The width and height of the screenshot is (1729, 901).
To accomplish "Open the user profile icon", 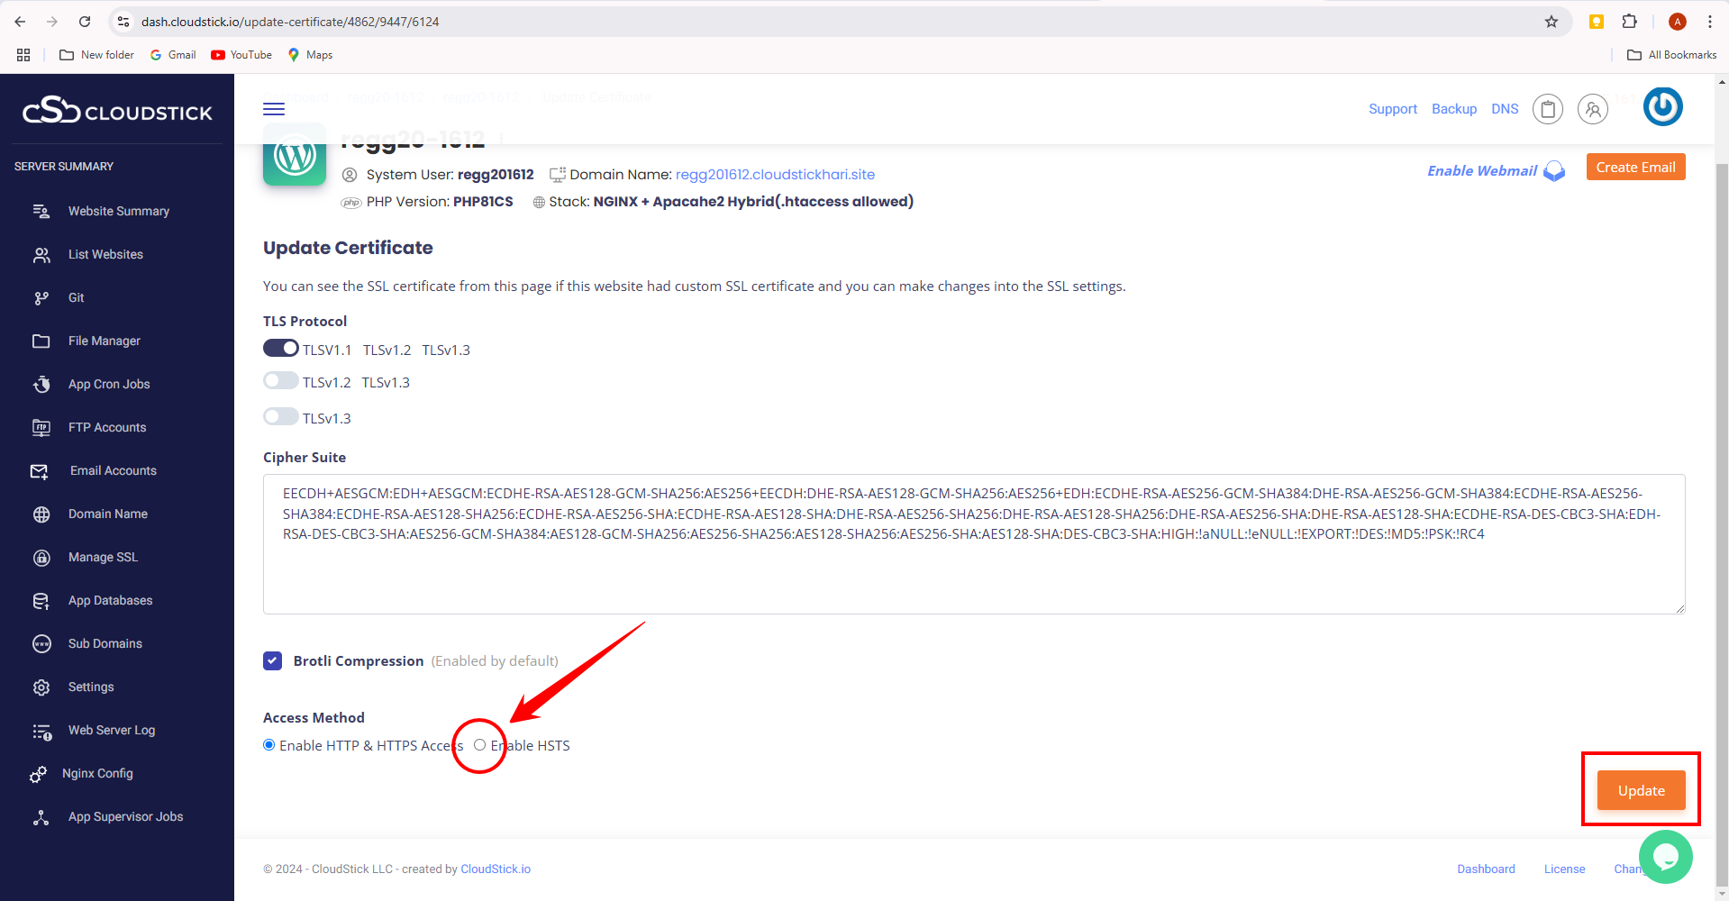I will click(x=1592, y=109).
